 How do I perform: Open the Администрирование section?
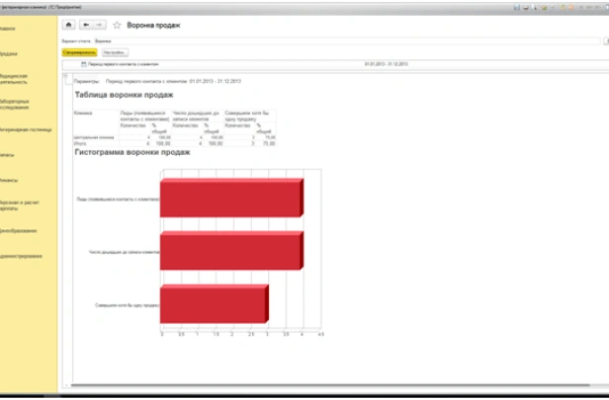pos(22,256)
